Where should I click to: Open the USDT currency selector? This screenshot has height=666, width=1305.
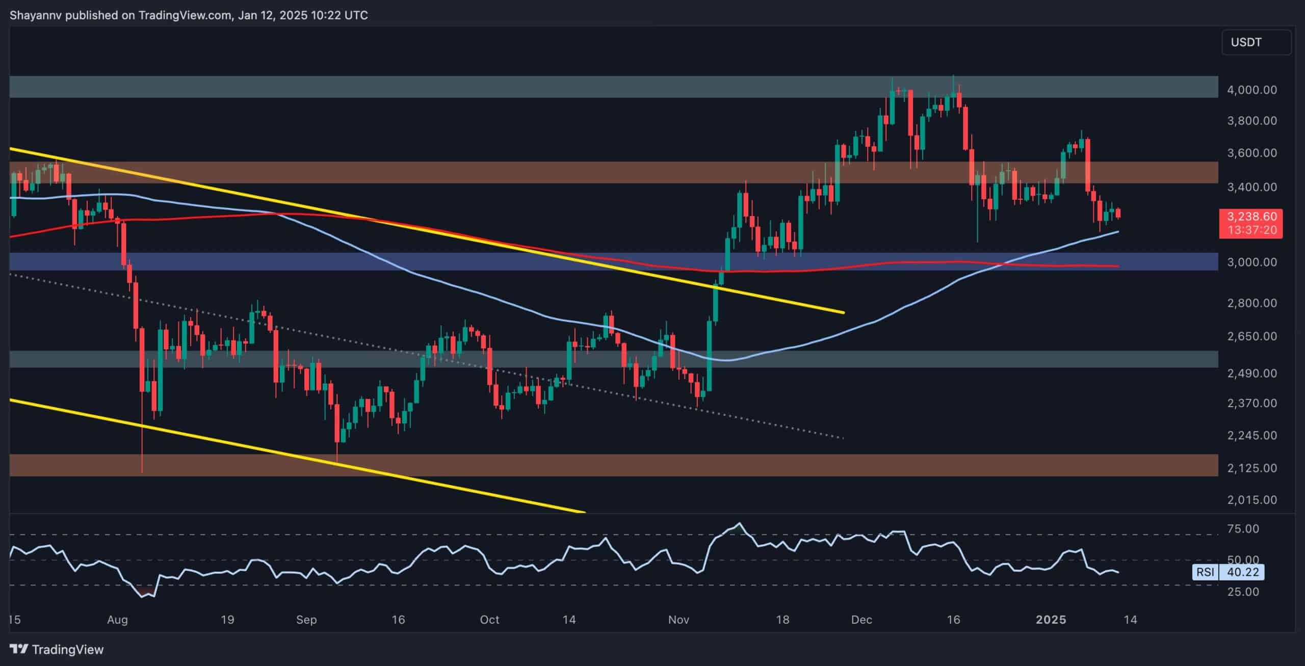pyautogui.click(x=1256, y=42)
